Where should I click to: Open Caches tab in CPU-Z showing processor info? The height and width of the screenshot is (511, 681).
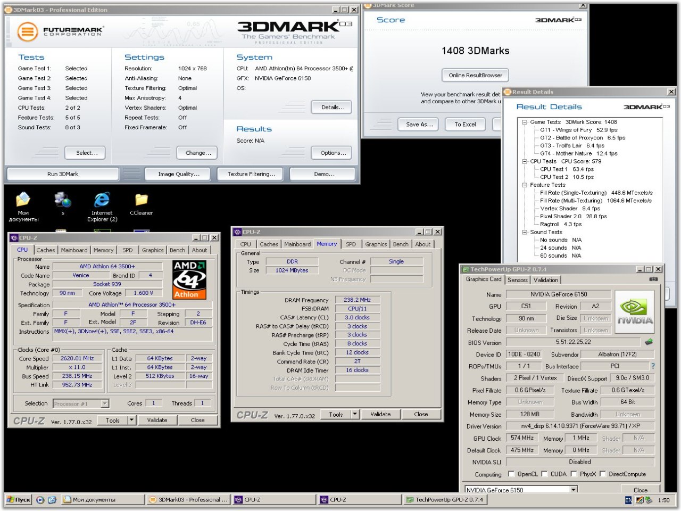coord(46,250)
